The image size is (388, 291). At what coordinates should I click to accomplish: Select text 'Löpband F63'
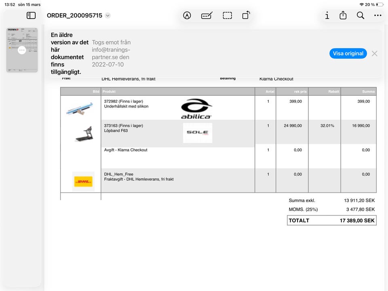click(x=116, y=131)
